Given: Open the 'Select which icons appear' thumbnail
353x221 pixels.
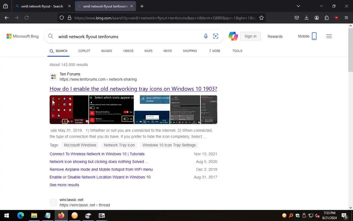Looking at the screenshot, I should point(111,110).
